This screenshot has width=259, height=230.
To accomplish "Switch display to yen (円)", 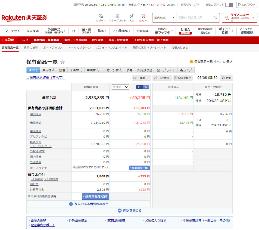I will coord(139,87).
